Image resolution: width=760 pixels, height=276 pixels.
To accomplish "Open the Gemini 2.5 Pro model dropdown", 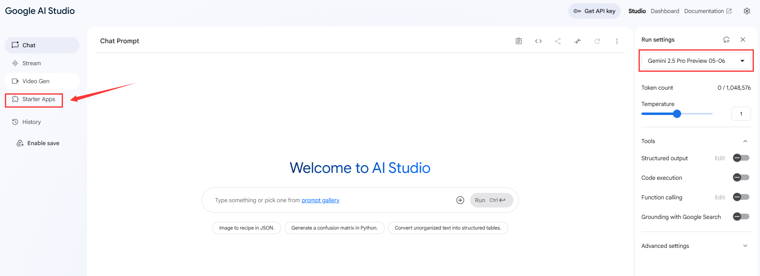I will point(696,61).
